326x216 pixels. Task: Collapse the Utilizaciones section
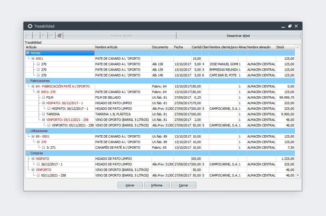coord(28,131)
